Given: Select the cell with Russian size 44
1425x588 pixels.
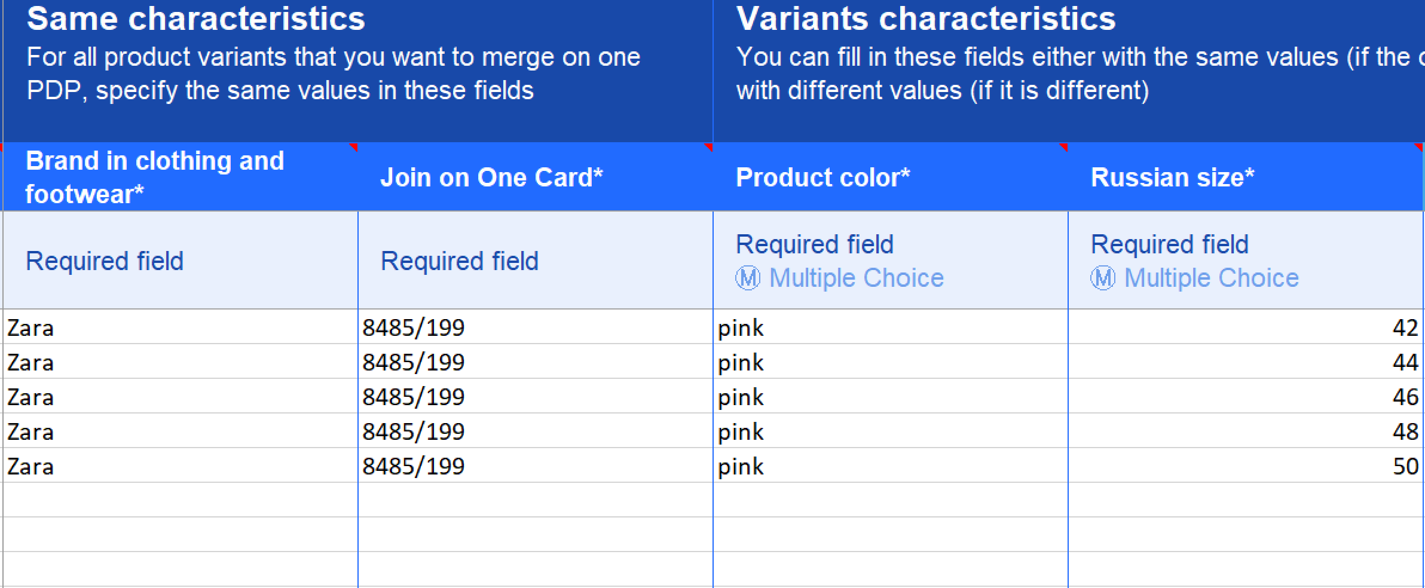Looking at the screenshot, I should [1246, 362].
